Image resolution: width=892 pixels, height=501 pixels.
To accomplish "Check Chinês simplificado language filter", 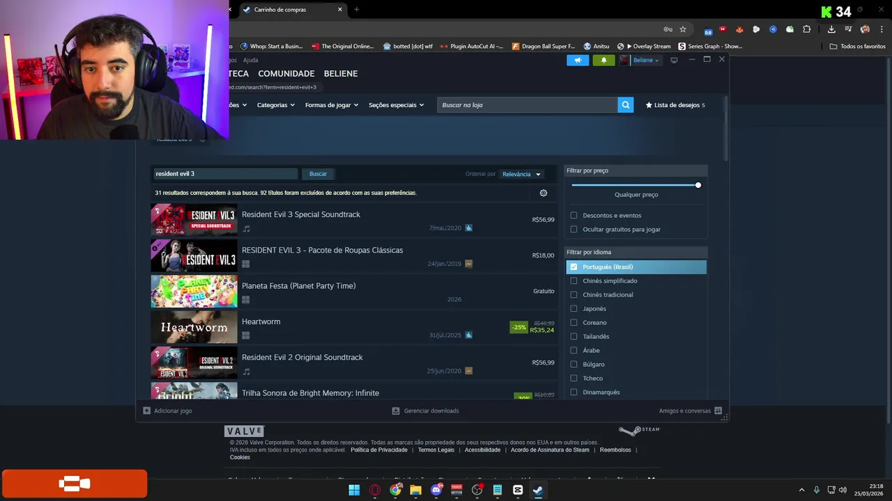I will (574, 281).
